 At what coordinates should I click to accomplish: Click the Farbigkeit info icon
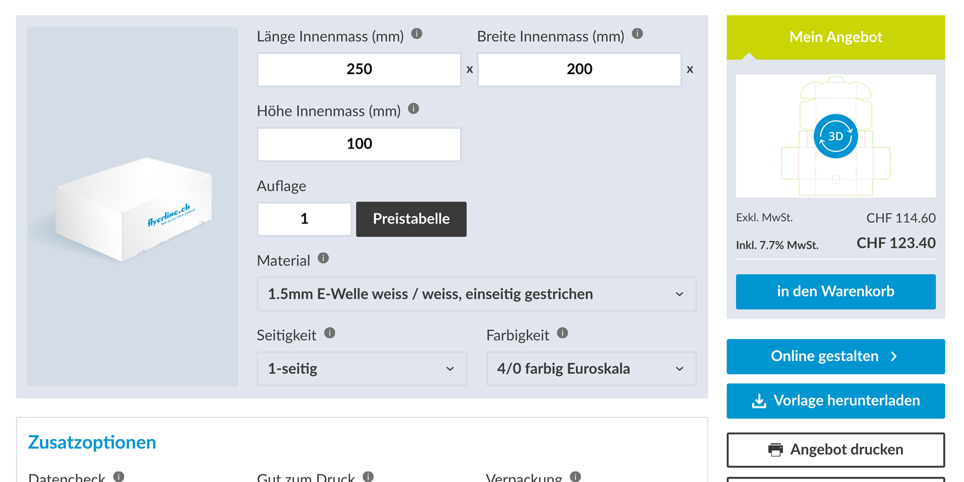pos(562,333)
